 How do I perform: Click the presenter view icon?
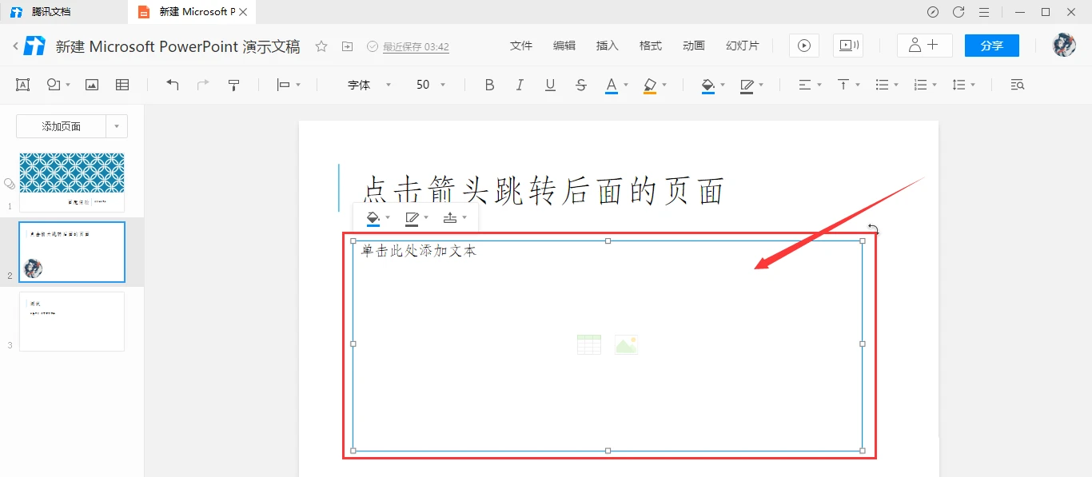tap(847, 46)
